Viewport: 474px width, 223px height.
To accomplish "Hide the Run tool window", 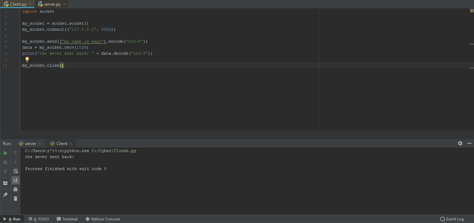I will click(x=469, y=143).
